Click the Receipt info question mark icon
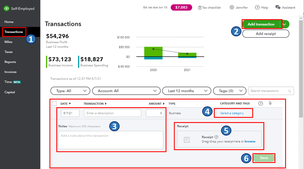304x169 pixels. coord(216,137)
